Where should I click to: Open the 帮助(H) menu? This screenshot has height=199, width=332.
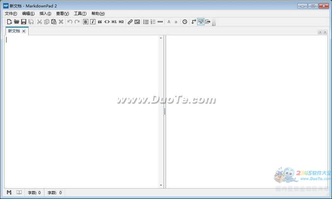pyautogui.click(x=98, y=14)
